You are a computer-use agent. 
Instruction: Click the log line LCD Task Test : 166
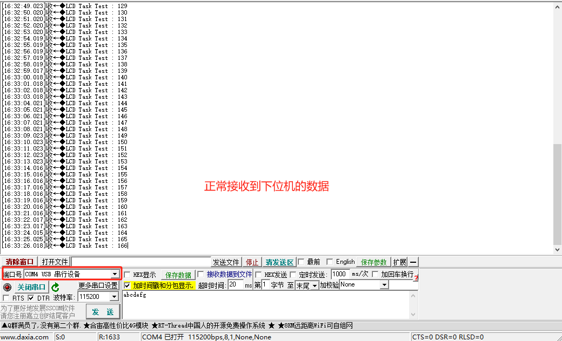(x=65, y=246)
